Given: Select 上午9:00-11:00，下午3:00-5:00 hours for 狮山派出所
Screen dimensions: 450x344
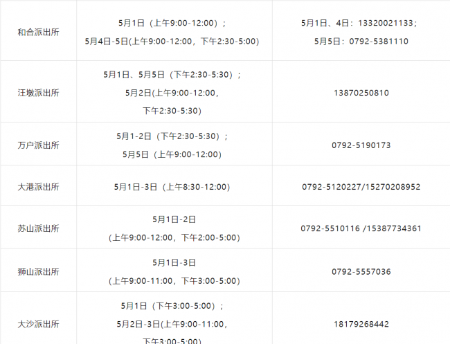Looking at the screenshot, I should click(174, 280).
